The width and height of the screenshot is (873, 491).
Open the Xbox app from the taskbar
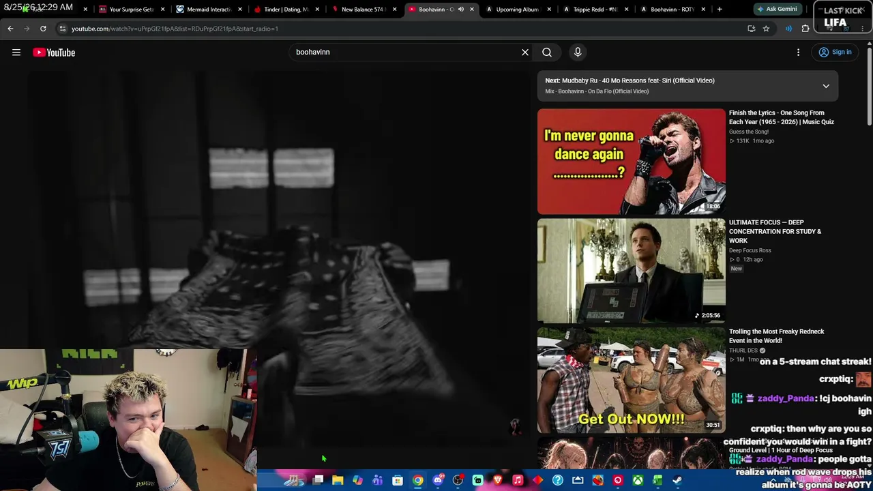(638, 480)
